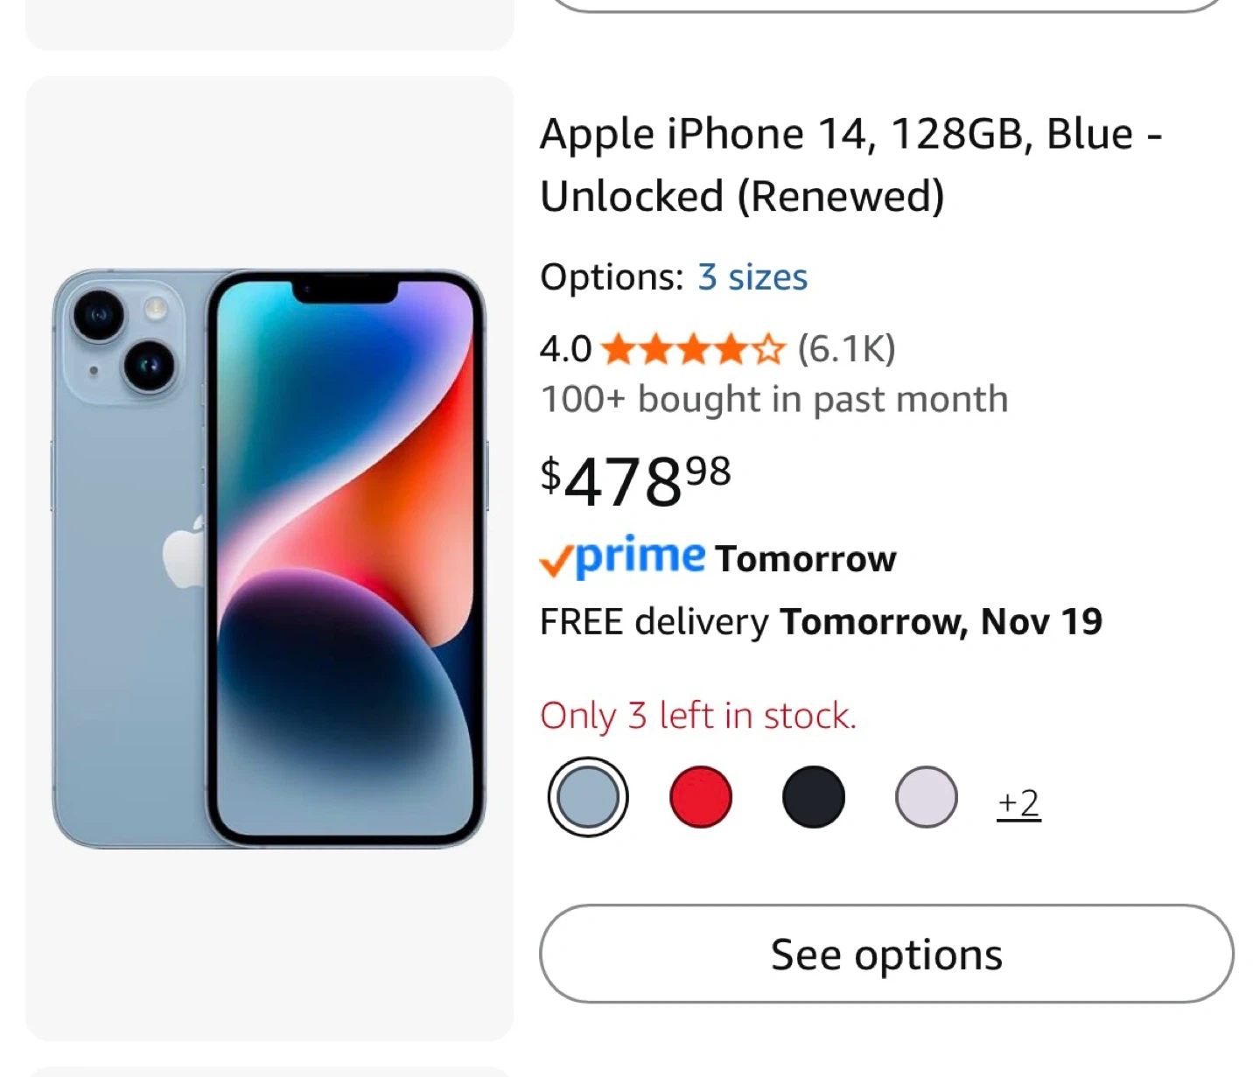1260x1077 pixels.
Task: Open the blue iPhone 14 product image
Action: (269, 558)
